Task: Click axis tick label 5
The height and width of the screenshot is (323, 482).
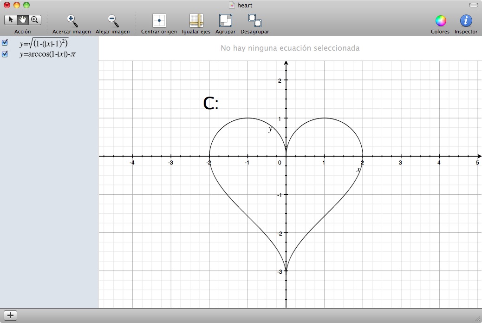Action: pos(477,162)
